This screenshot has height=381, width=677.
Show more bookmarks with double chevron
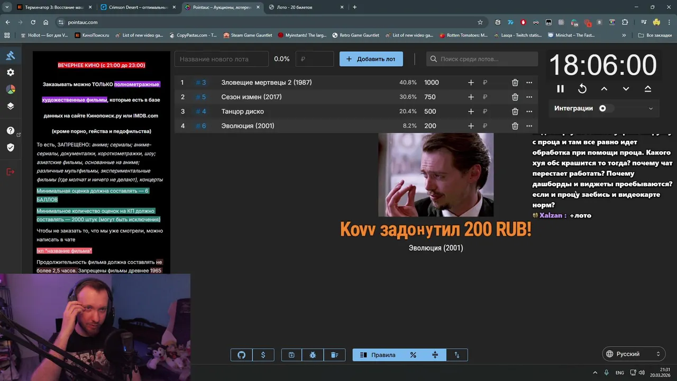tap(624, 35)
